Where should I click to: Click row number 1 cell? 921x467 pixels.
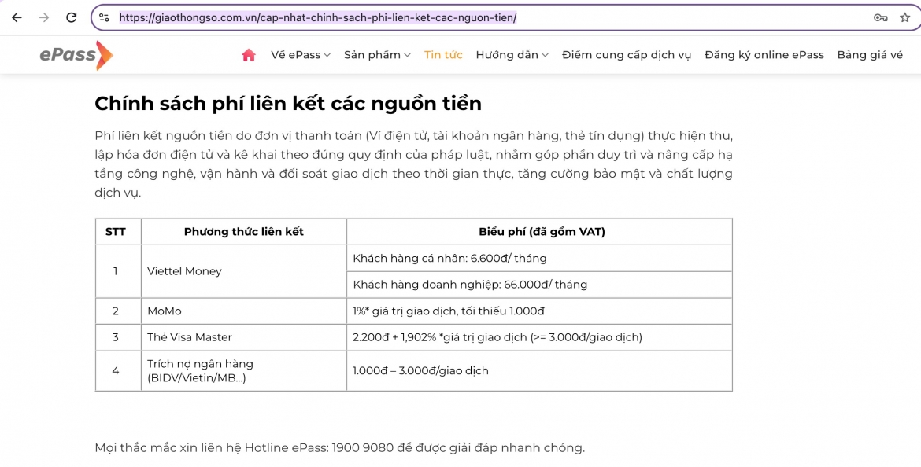click(x=118, y=271)
